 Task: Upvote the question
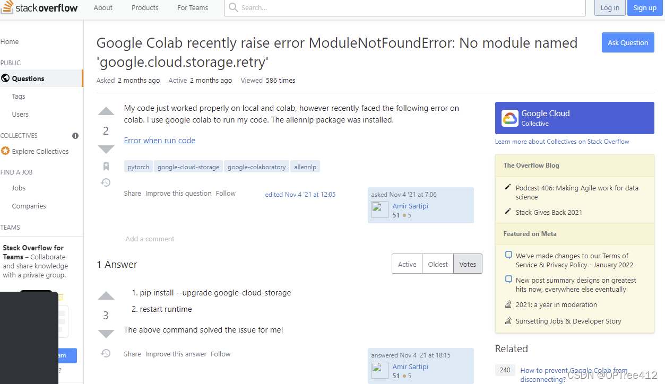106,111
